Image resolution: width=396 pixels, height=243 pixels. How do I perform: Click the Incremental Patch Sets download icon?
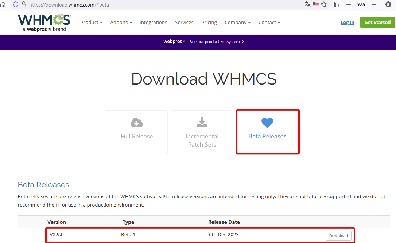point(202,122)
